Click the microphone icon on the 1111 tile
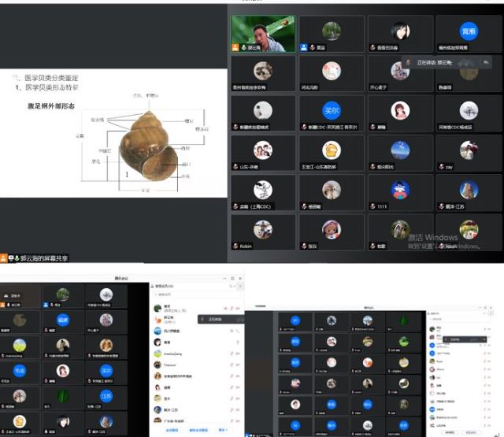Image resolution: width=504 pixels, height=437 pixels. pyautogui.click(x=372, y=206)
